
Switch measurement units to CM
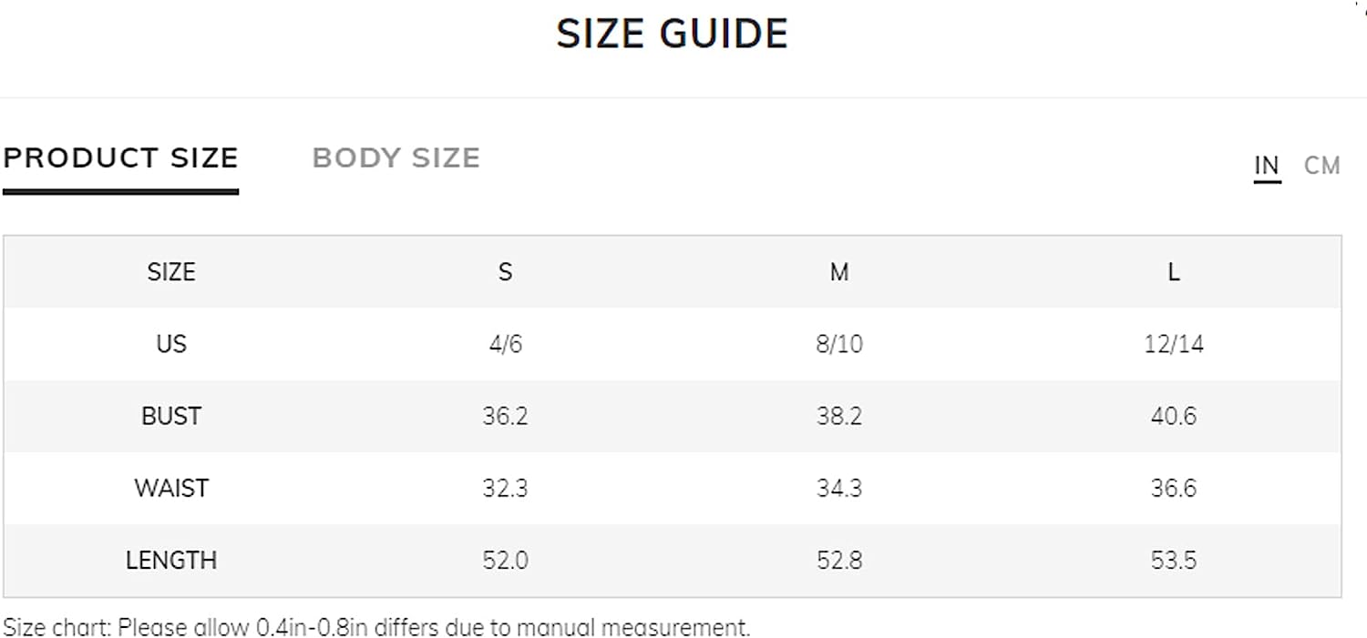(1322, 166)
